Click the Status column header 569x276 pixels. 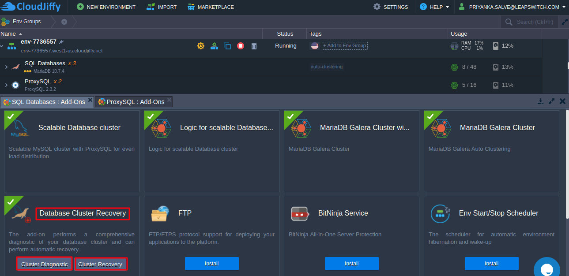[x=285, y=34]
